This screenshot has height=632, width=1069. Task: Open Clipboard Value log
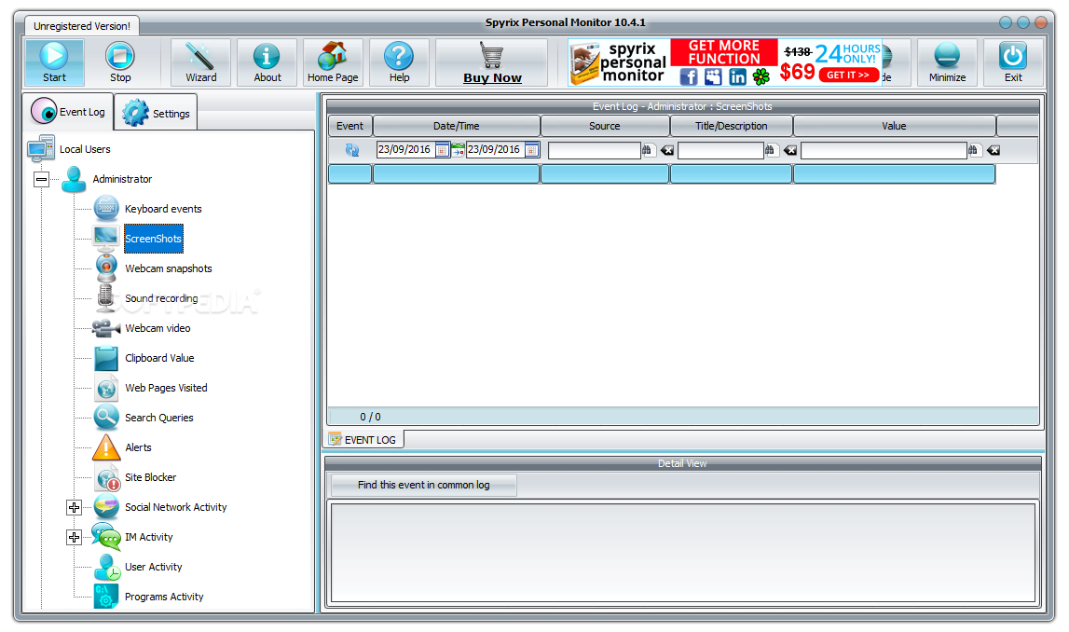159,358
